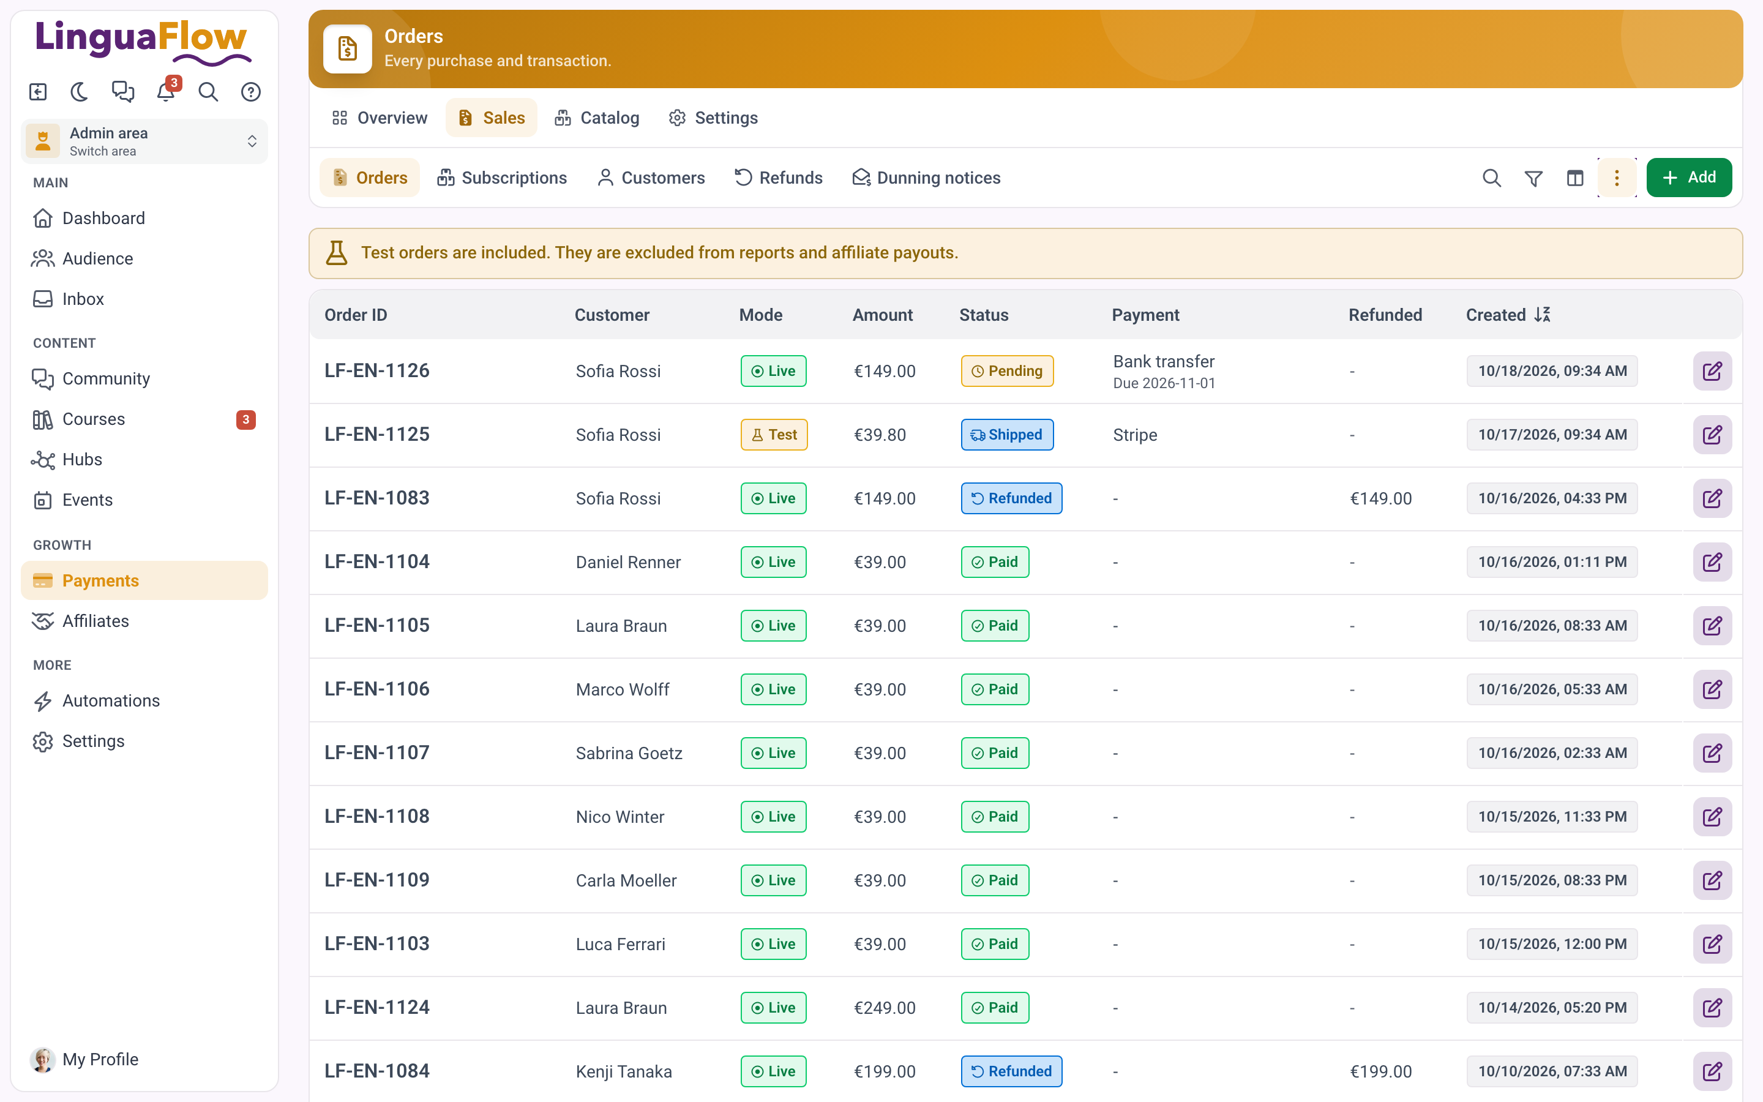
Task: Open My Profile avatar link
Action: point(84,1059)
